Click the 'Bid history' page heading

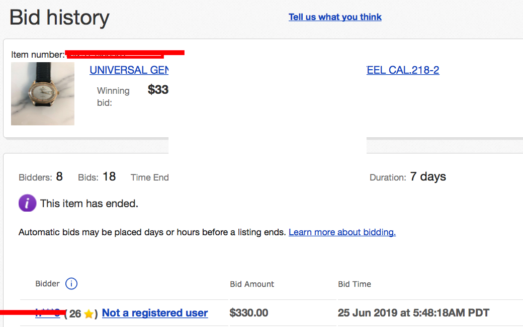click(59, 18)
